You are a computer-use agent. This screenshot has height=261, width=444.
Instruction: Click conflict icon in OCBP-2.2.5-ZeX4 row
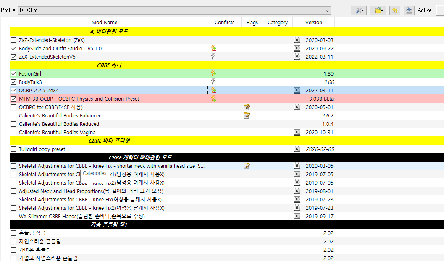(x=213, y=90)
